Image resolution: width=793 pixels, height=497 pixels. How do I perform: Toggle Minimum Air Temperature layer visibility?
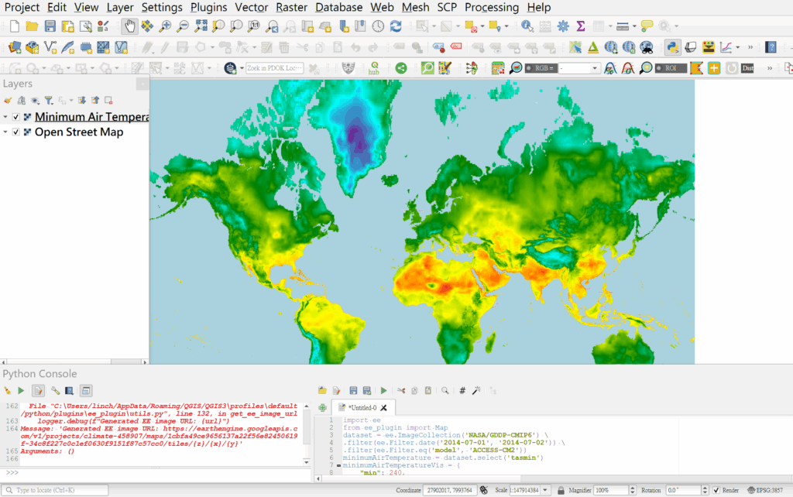[15, 117]
